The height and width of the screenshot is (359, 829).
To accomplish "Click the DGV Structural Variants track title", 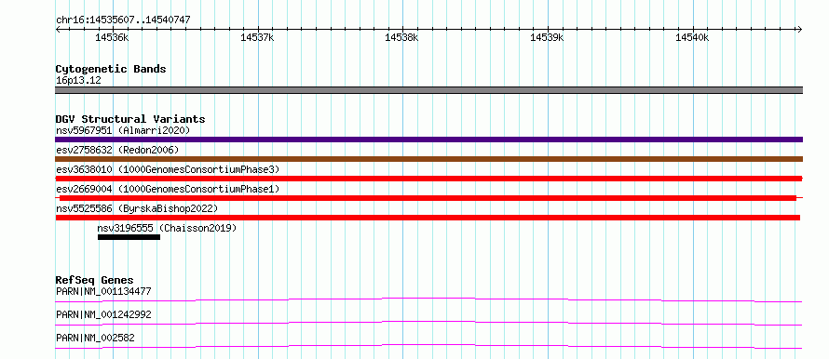I will (130, 119).
